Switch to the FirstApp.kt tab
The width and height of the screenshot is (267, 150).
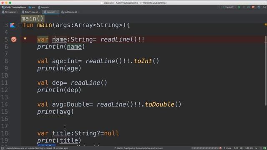(10, 12)
